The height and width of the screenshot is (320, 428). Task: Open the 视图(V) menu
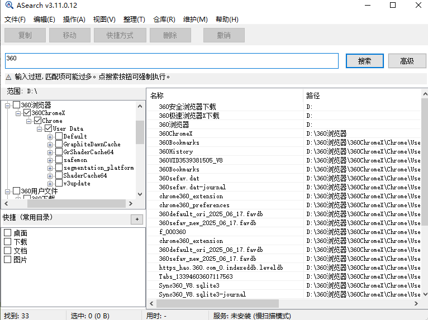click(104, 20)
